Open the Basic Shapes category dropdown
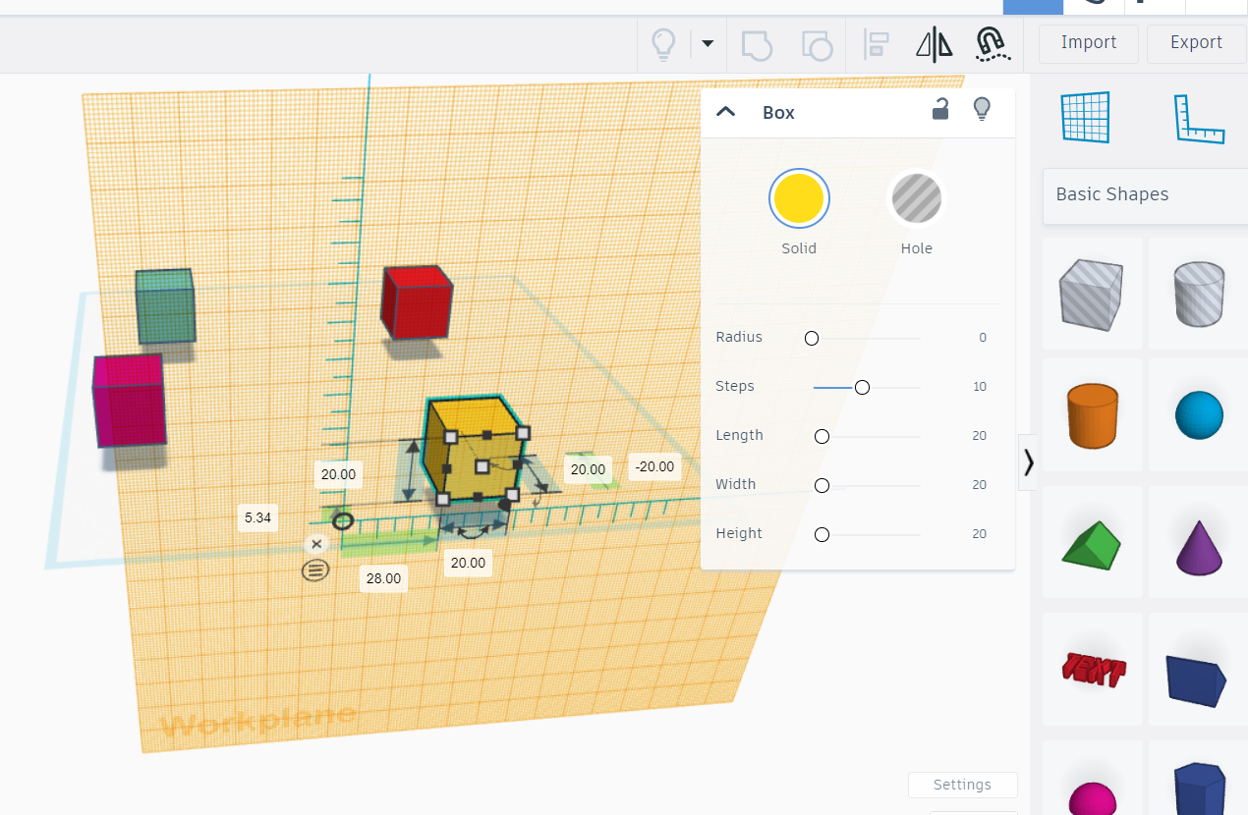 coord(1145,194)
